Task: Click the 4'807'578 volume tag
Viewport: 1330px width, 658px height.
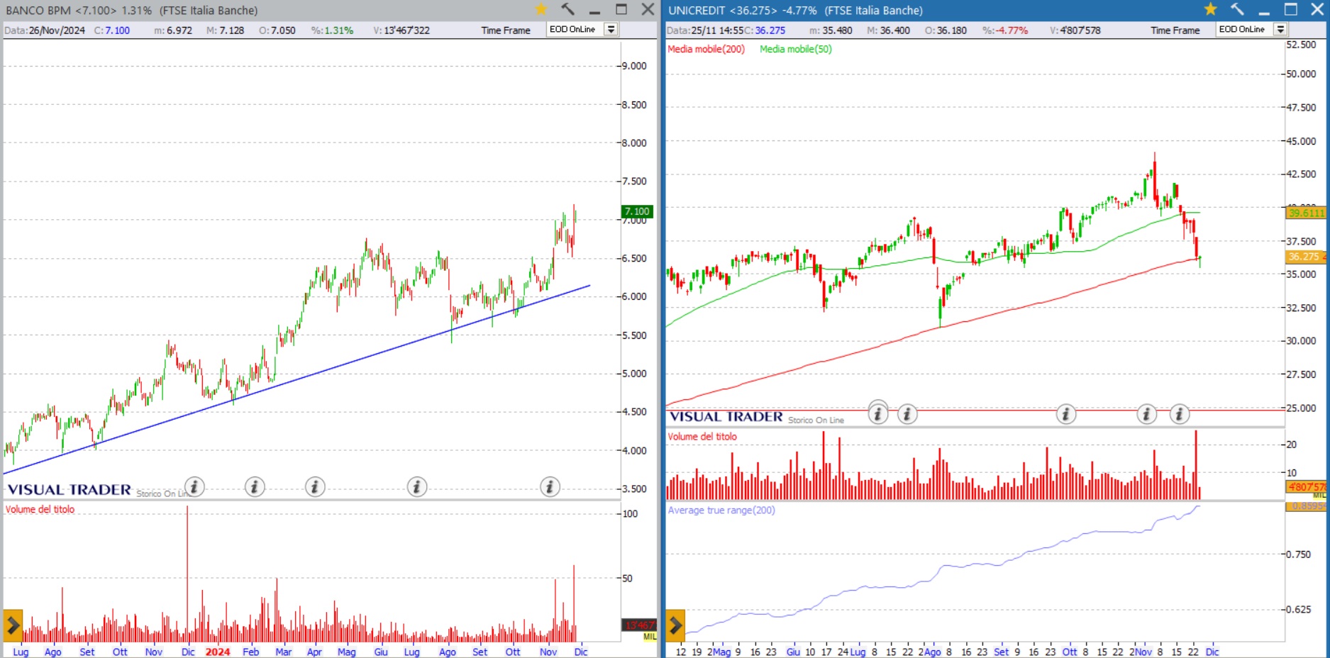Action: [1306, 487]
